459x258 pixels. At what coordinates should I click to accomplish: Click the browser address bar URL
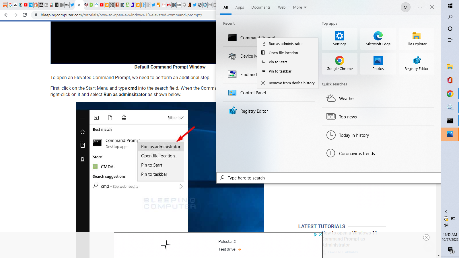coord(121,15)
